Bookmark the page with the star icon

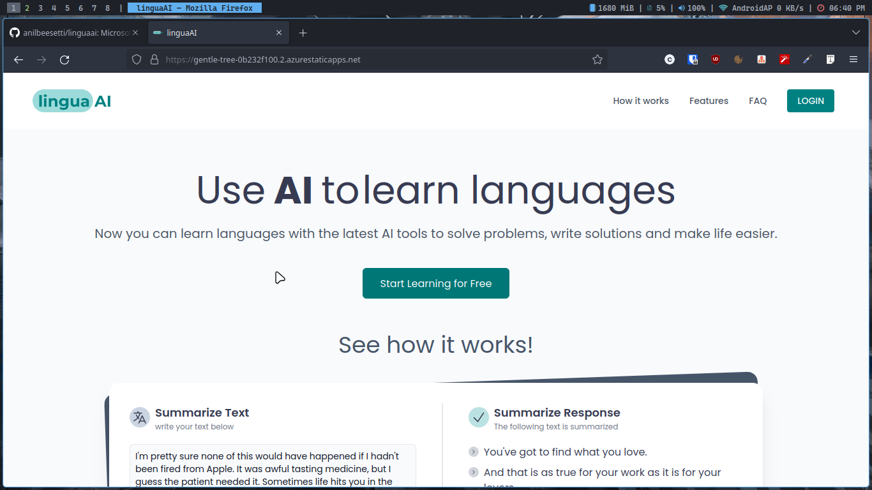click(598, 59)
